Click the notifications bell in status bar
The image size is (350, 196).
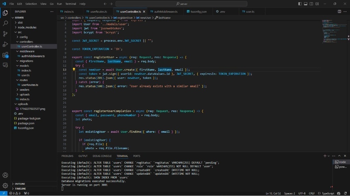point(345,193)
